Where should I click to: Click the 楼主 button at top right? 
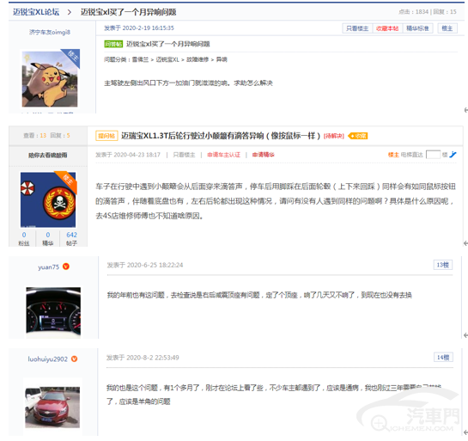(x=447, y=28)
